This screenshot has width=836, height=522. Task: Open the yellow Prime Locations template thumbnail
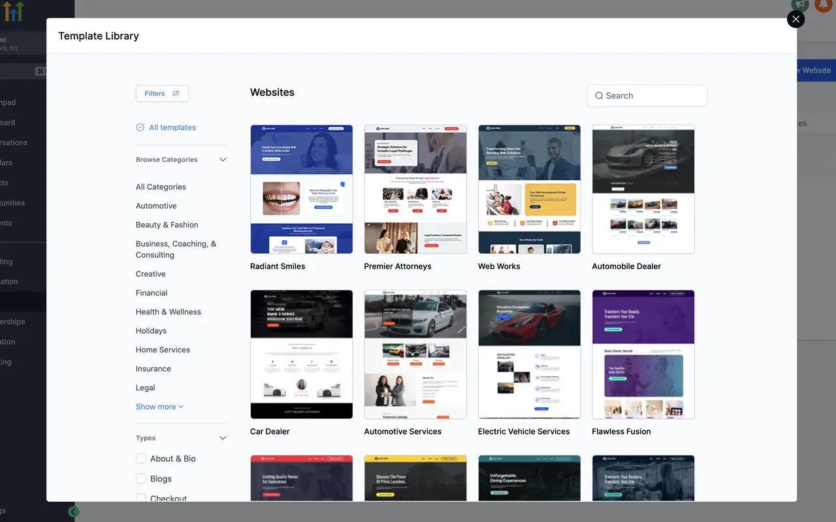point(415,478)
